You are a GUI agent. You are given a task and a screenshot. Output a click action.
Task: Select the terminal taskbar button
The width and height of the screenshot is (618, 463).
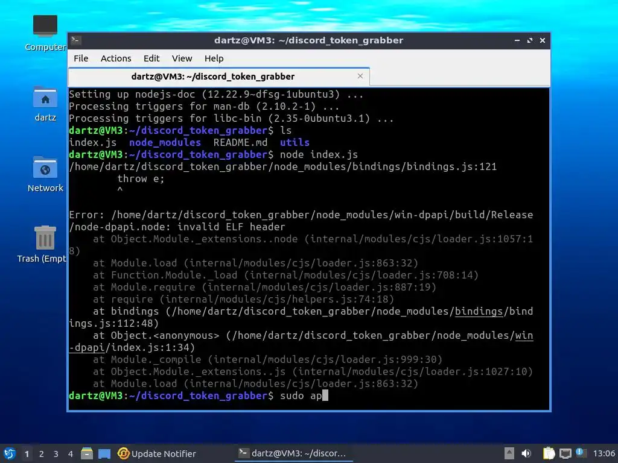point(294,453)
